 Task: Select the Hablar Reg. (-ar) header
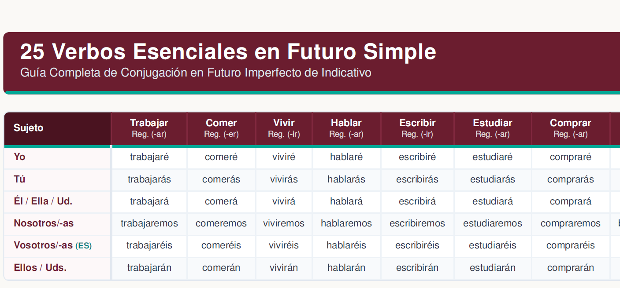coord(346,128)
